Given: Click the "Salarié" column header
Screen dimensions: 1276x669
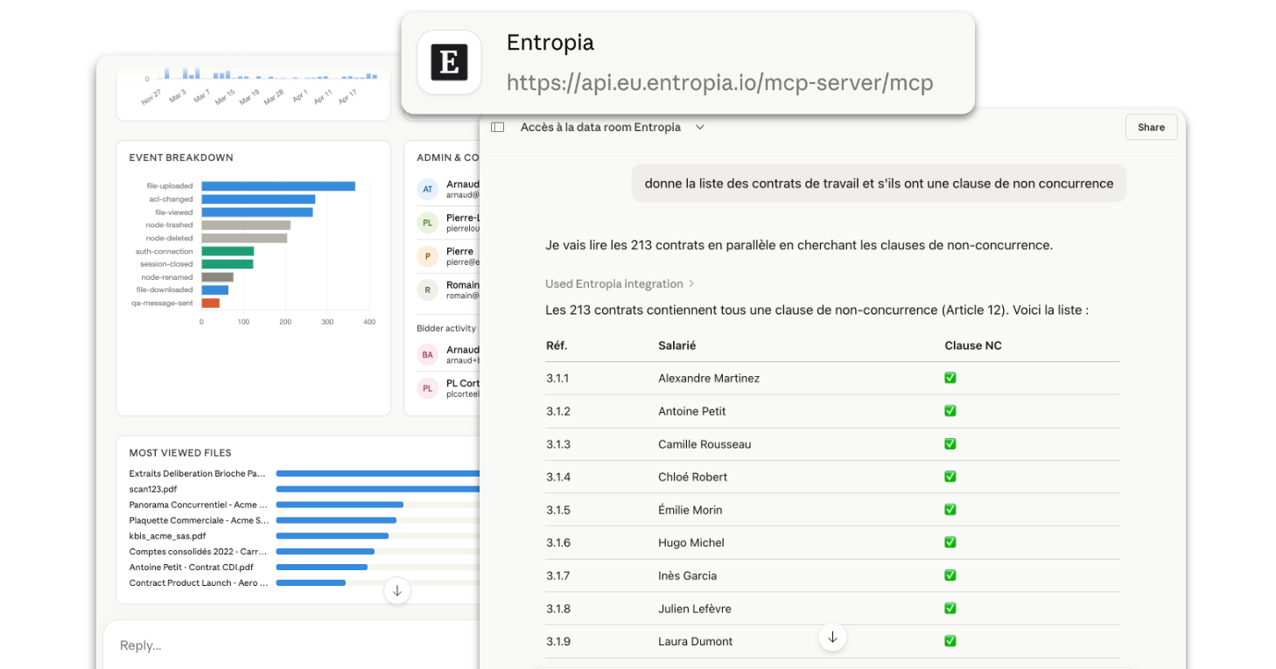Looking at the screenshot, I should pyautogui.click(x=677, y=345).
